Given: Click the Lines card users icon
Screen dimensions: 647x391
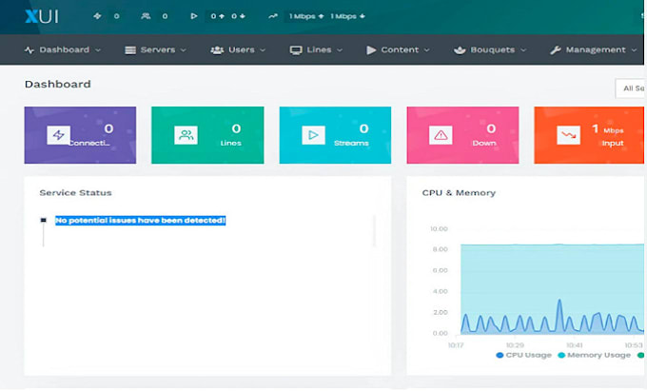Looking at the screenshot, I should click(186, 135).
